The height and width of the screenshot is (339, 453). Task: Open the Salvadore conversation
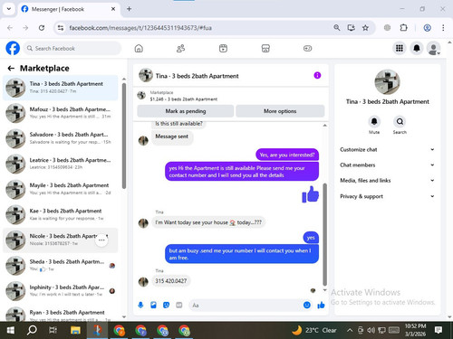point(61,138)
